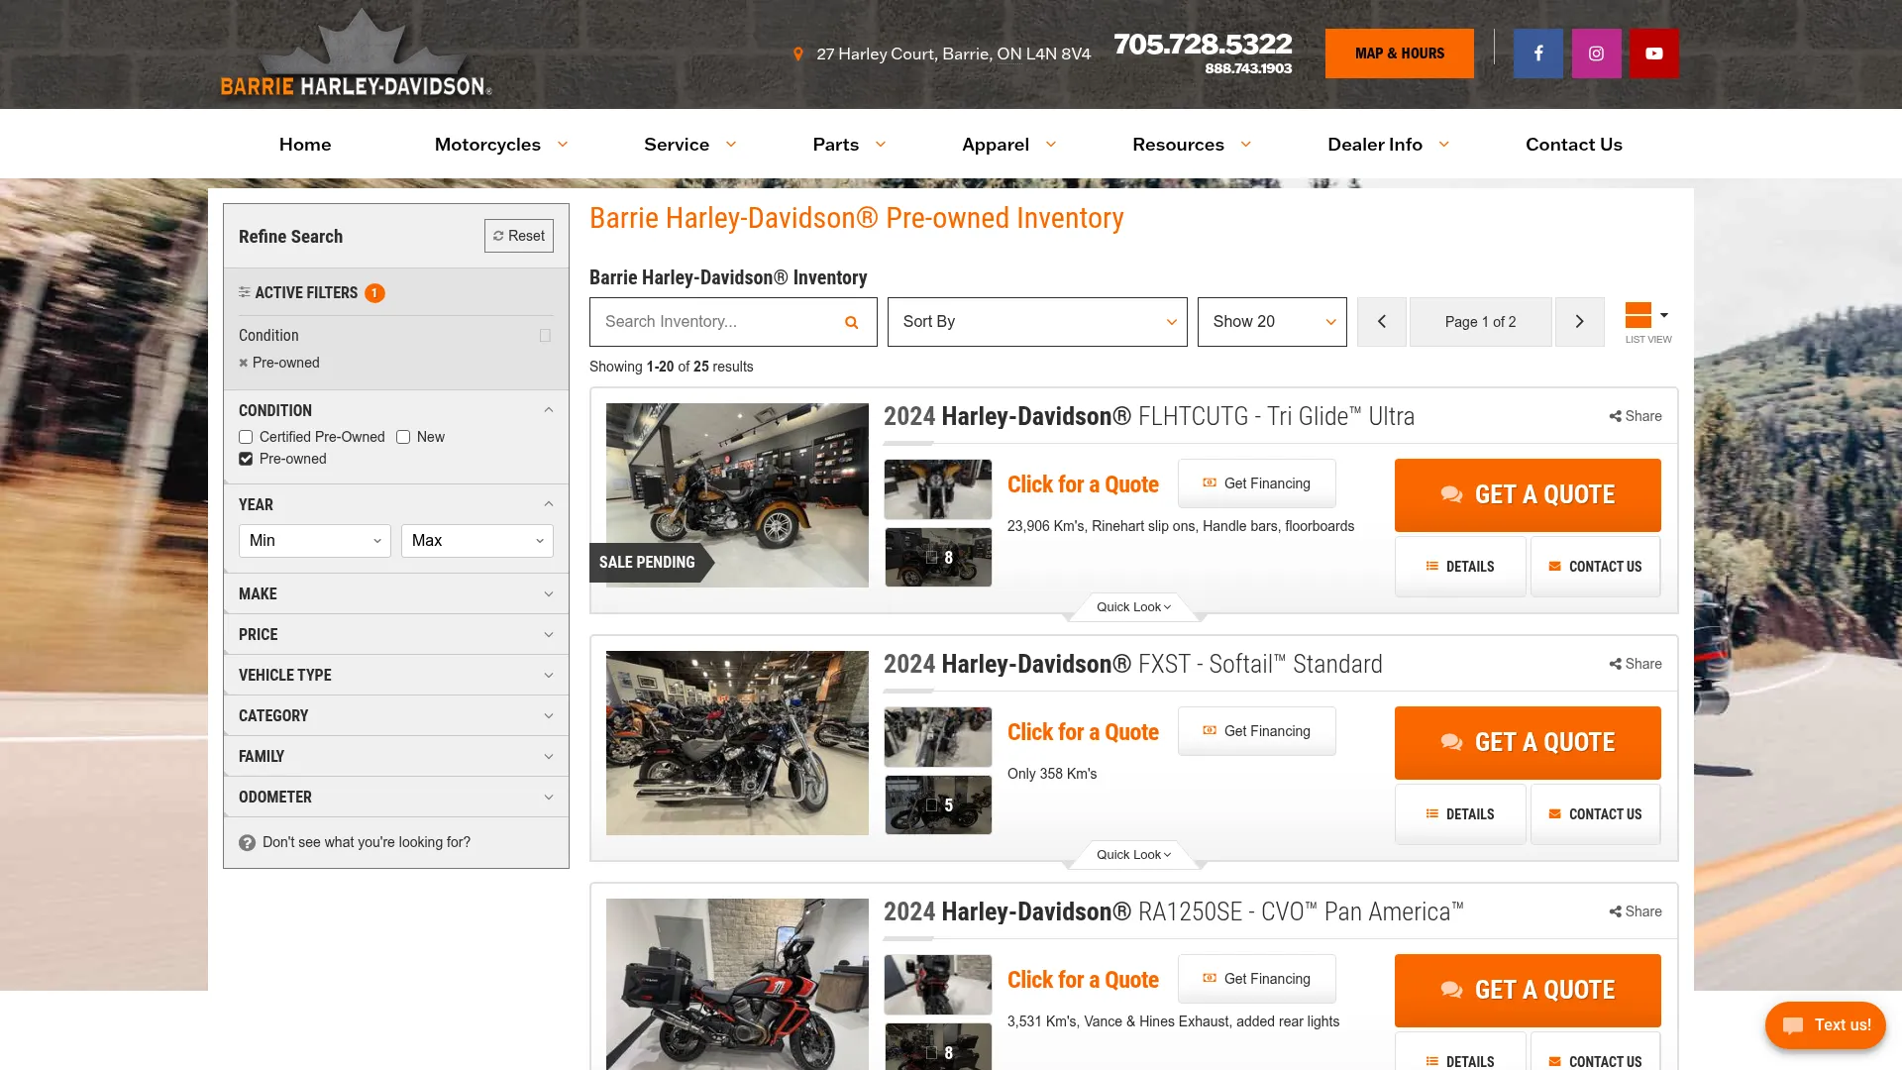Image resolution: width=1902 pixels, height=1070 pixels.
Task: Get a Quote for Tri Glide Ultra
Action: [1528, 495]
